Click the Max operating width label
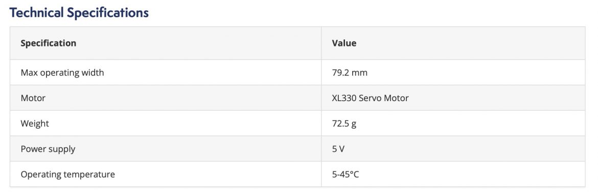The height and width of the screenshot is (192, 598). 62,73
